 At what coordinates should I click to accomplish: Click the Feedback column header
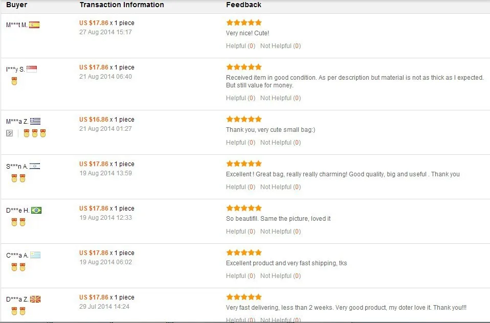click(x=243, y=5)
